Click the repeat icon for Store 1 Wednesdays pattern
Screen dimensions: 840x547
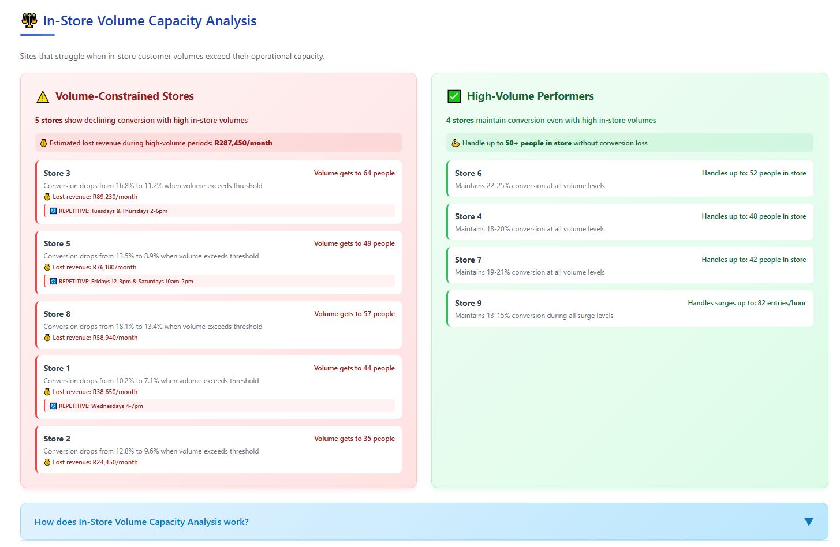(x=53, y=406)
